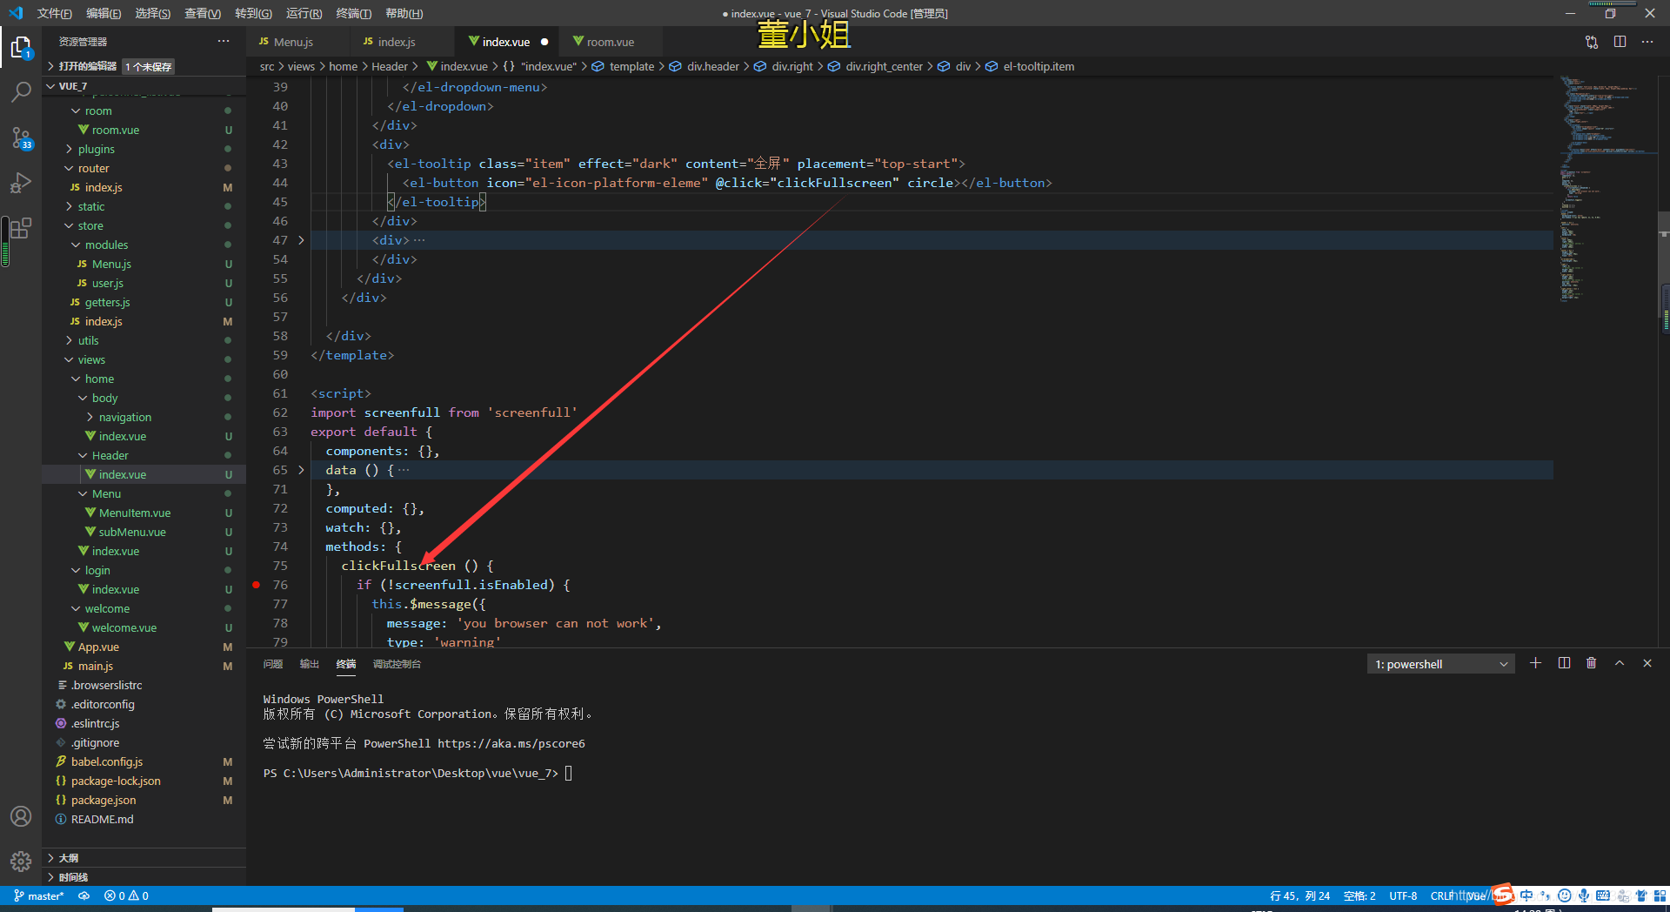This screenshot has height=912, width=1670.
Task: Expand folded data function on line 65
Action: coord(301,470)
